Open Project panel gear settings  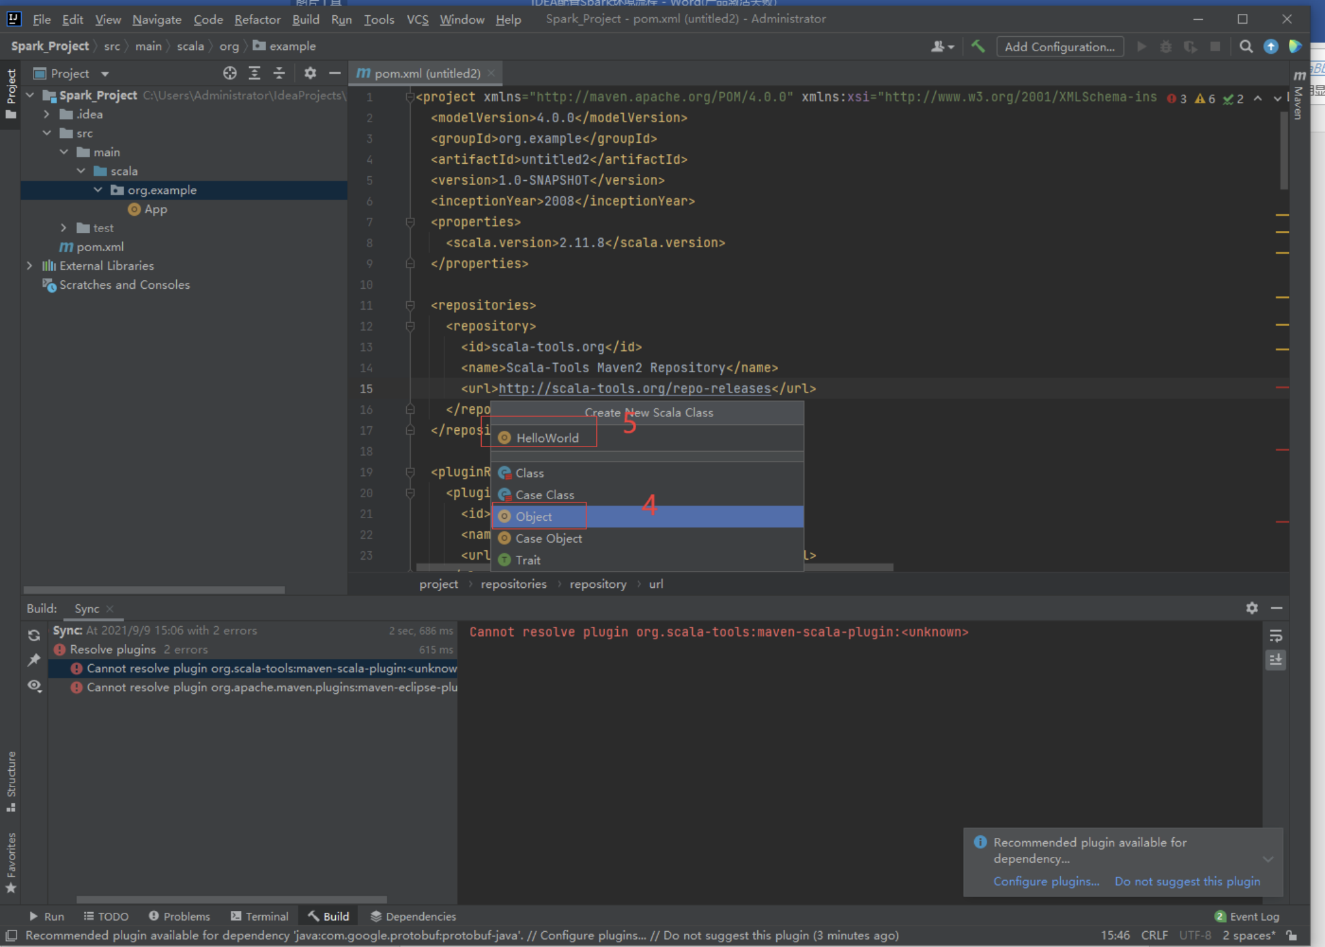tap(310, 73)
